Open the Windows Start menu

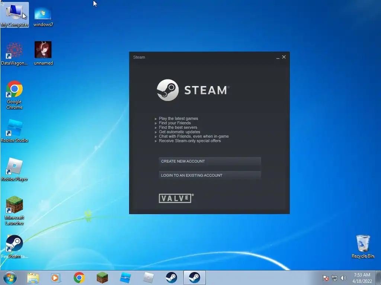click(10, 278)
